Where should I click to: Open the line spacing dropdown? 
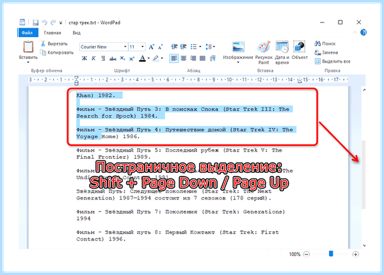[210, 47]
